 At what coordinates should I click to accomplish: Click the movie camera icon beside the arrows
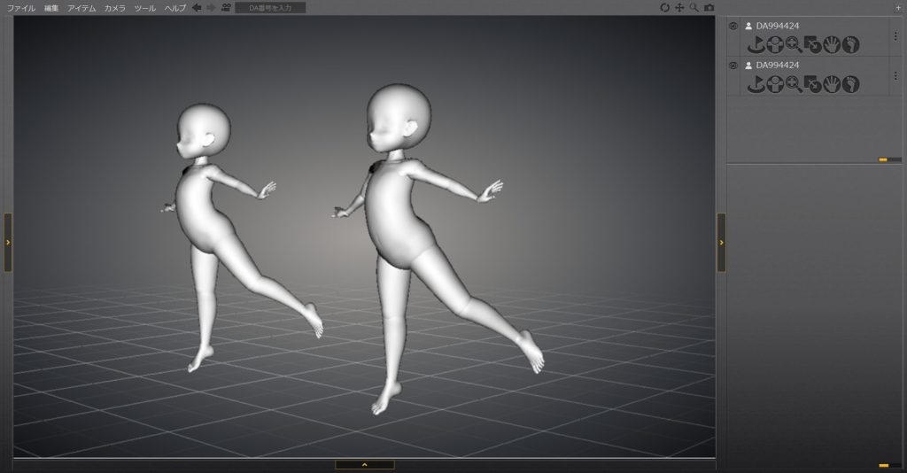[226, 7]
